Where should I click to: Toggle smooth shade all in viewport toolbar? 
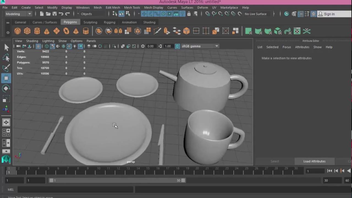pos(52,46)
